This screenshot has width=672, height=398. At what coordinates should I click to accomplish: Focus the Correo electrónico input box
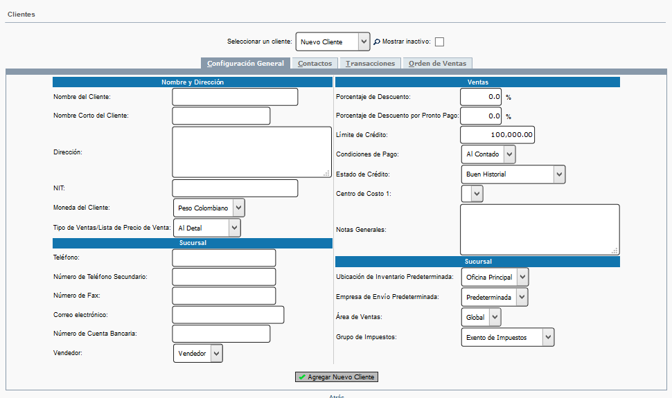click(x=228, y=315)
